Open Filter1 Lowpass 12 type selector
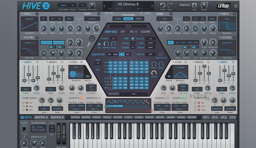This screenshot has width=256, height=148. (29, 48)
